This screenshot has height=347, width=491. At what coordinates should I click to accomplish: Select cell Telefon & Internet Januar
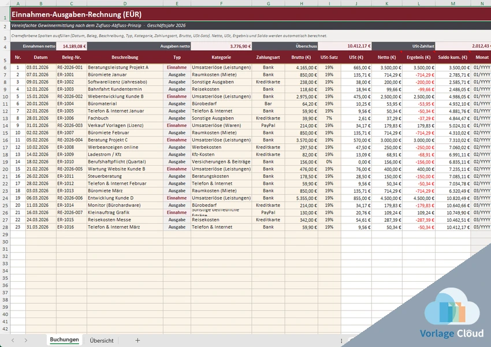tap(125, 111)
